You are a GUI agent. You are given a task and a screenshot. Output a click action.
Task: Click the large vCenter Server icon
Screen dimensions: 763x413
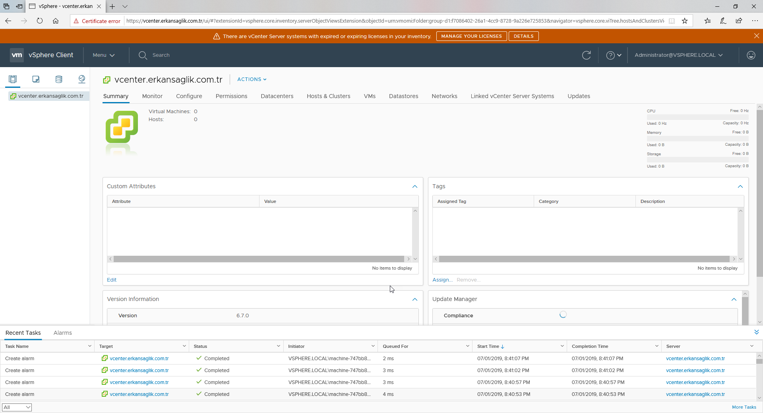pos(122,127)
